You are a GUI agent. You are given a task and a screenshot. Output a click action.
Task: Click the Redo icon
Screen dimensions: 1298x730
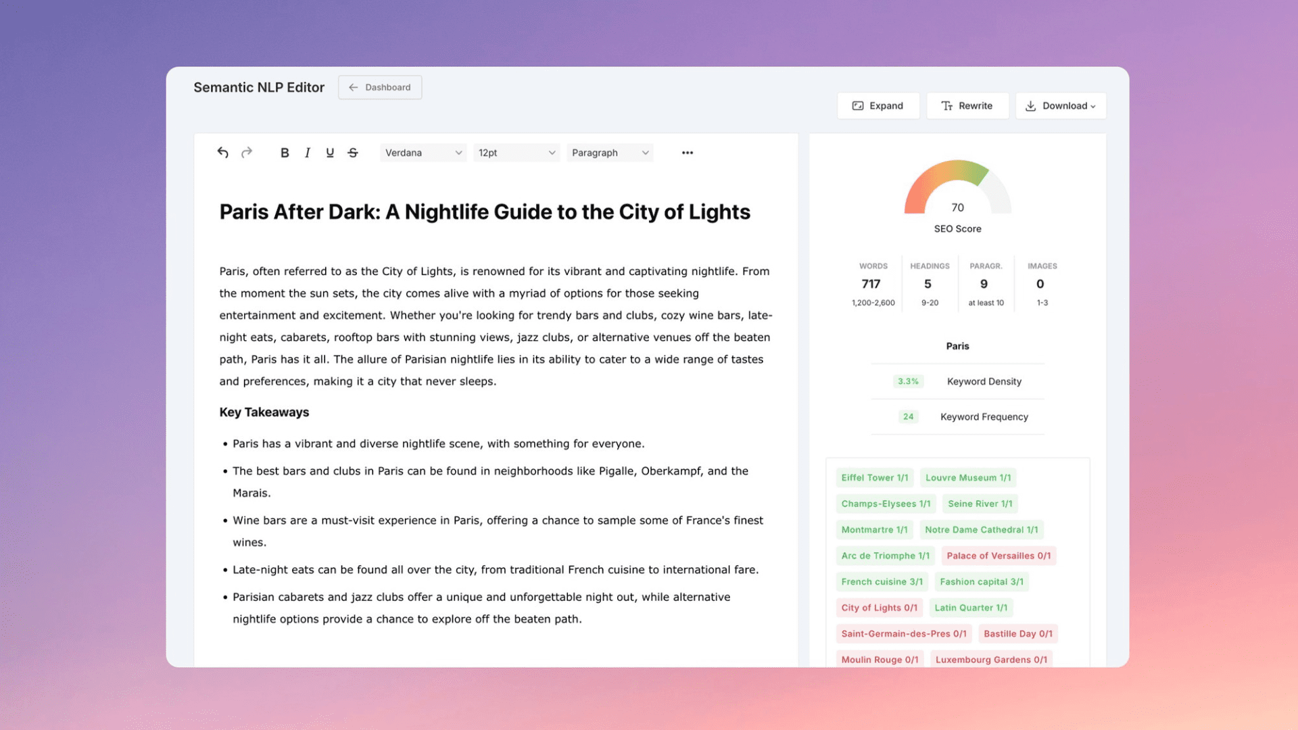[x=246, y=152]
